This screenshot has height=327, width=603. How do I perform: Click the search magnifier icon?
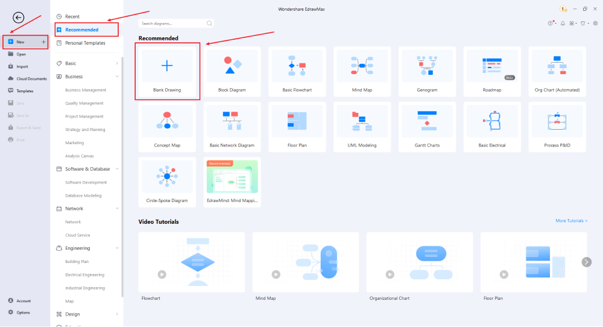click(210, 24)
